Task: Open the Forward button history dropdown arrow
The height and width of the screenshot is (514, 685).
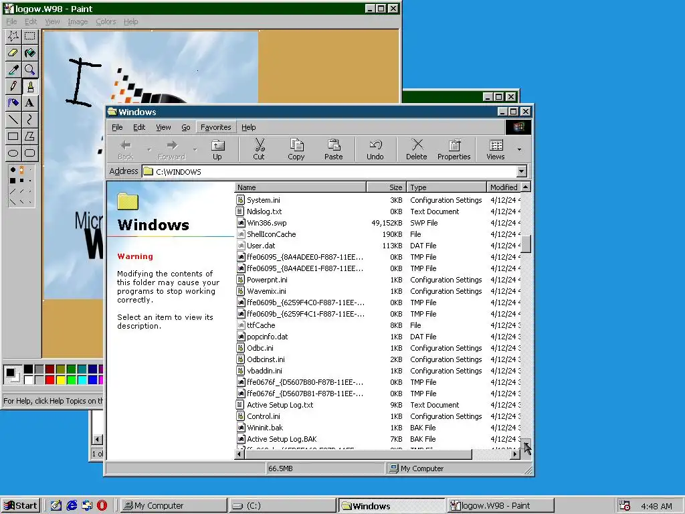Action: pyautogui.click(x=195, y=149)
